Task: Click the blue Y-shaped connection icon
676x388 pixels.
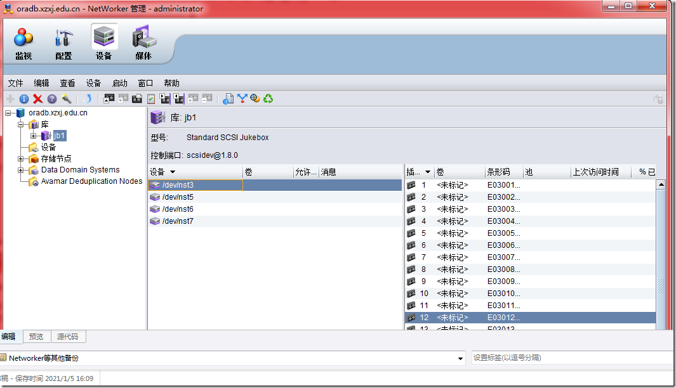Action: [x=242, y=99]
